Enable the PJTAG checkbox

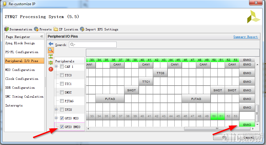coord(62,101)
